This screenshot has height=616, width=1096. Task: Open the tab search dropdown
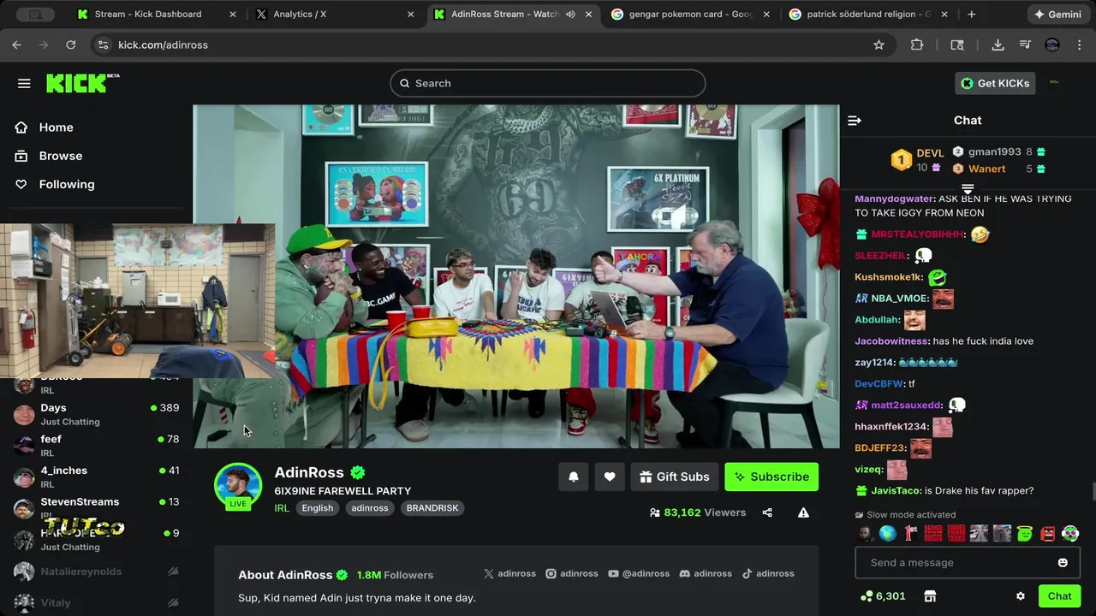coord(34,15)
